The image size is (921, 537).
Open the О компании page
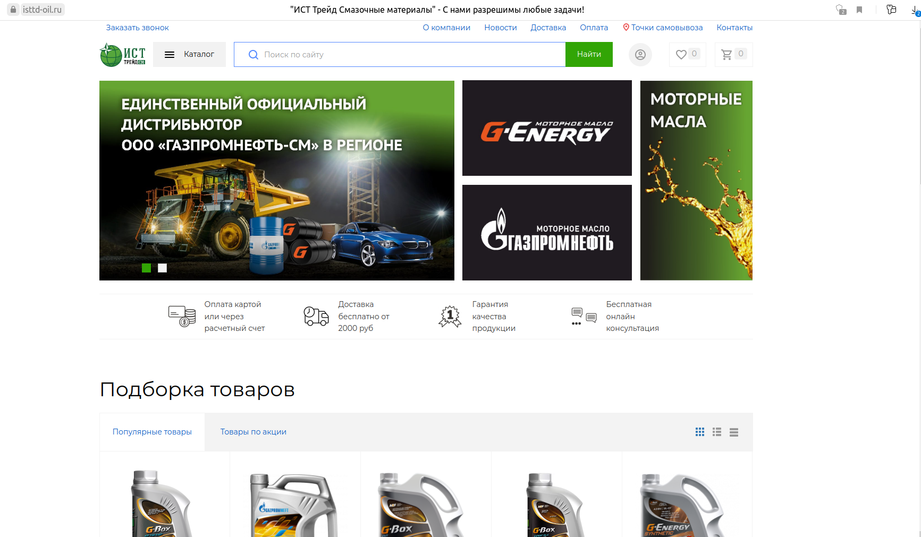446,28
